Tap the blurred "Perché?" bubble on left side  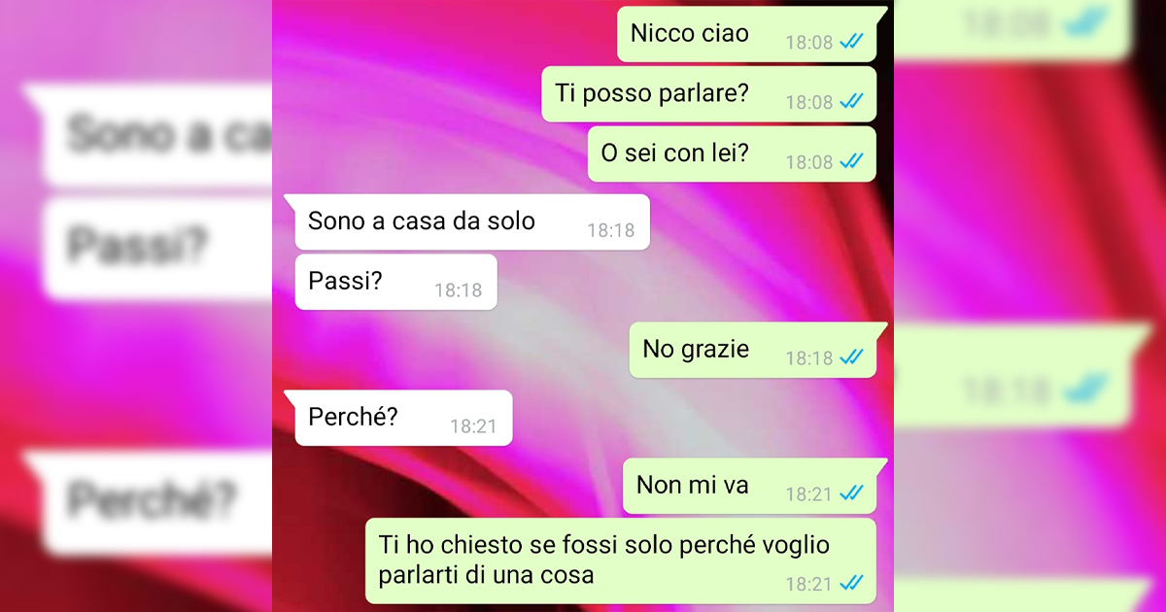point(151,502)
